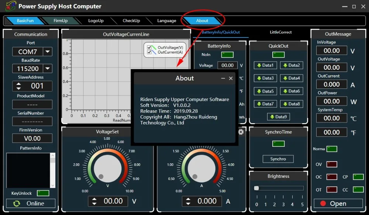This screenshot has width=369, height=215.
Task: Uncheck the OutVoltage(V) legend checkbox
Action: 149,47
